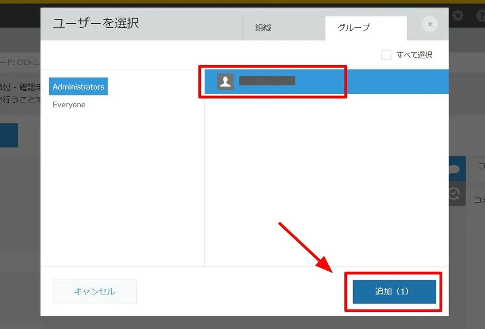The height and width of the screenshot is (329, 485).
Task: Enable the すべて選択 checkbox
Action: [386, 55]
